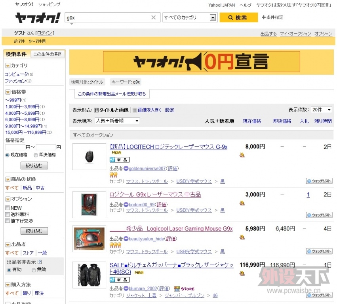Viewport: 337px width, 304px height.
Task: Filter condition by 中古
Action: (40, 188)
